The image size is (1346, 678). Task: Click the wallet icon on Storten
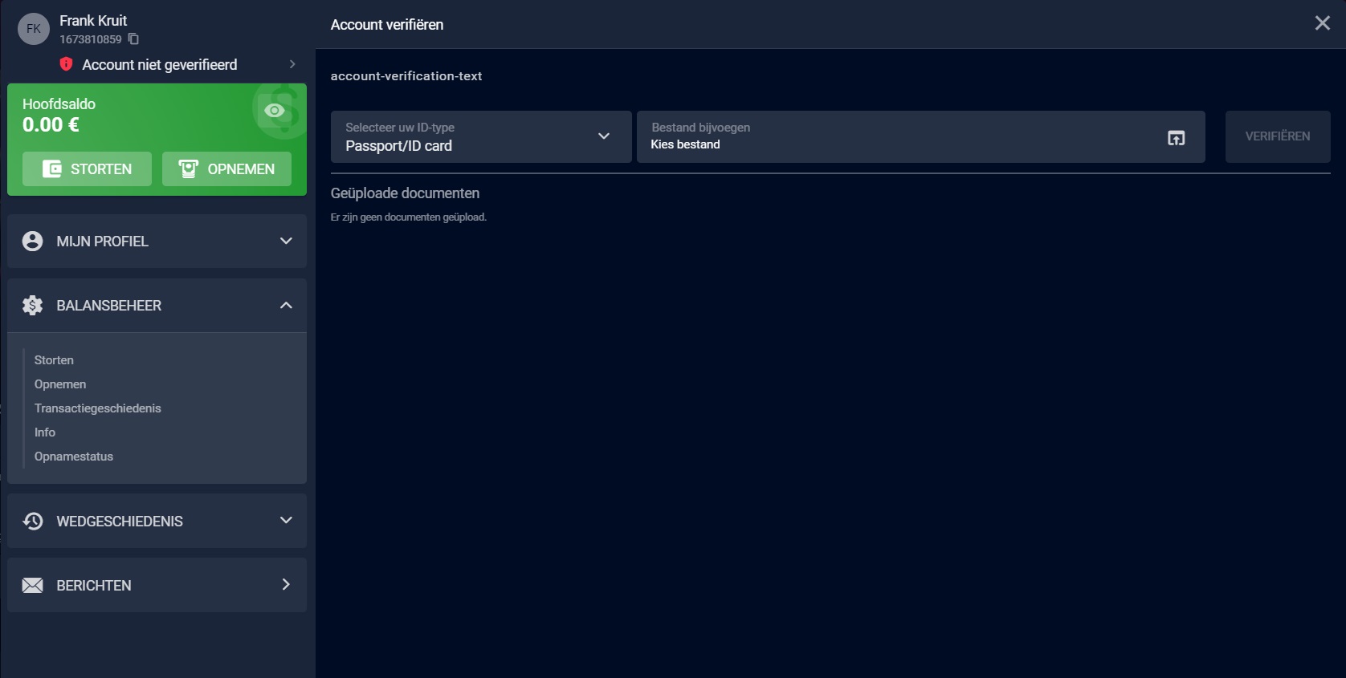coord(51,169)
